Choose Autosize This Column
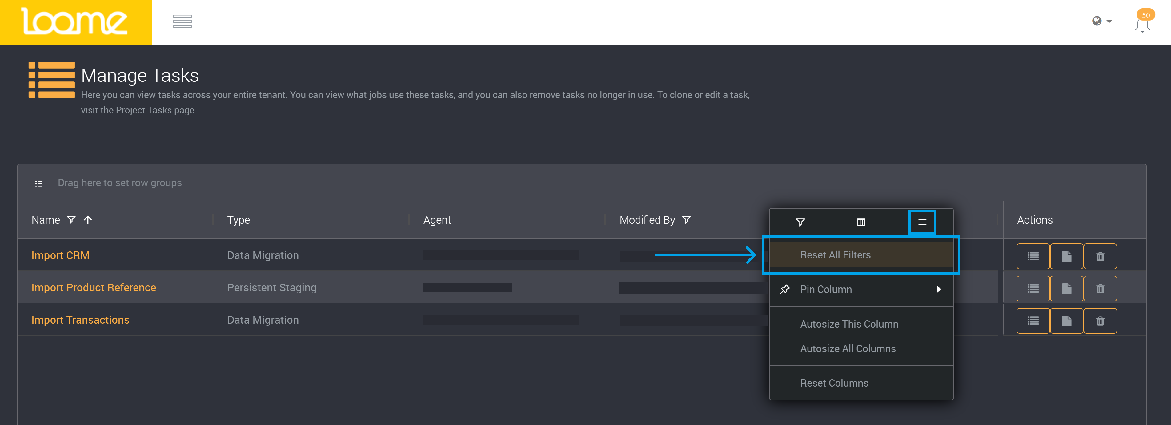The width and height of the screenshot is (1171, 425). coord(861,324)
